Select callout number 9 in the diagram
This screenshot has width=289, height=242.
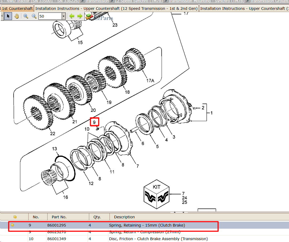(94, 122)
